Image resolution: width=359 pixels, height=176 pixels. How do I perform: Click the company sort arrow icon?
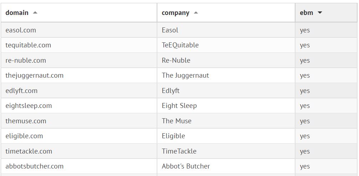[196, 13]
